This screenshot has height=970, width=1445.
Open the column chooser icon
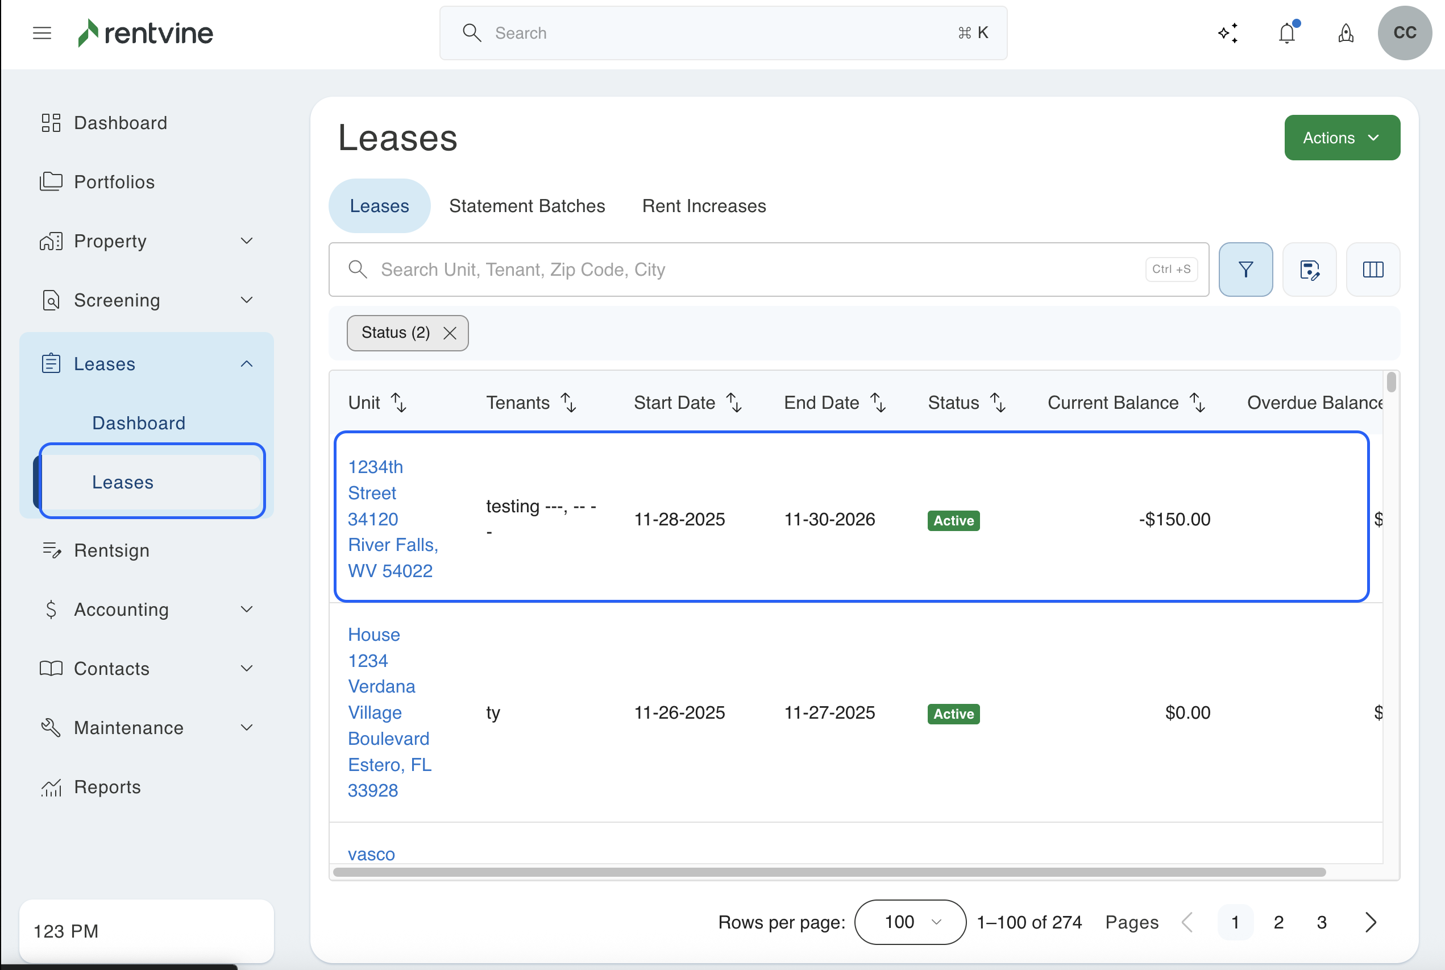tap(1373, 270)
